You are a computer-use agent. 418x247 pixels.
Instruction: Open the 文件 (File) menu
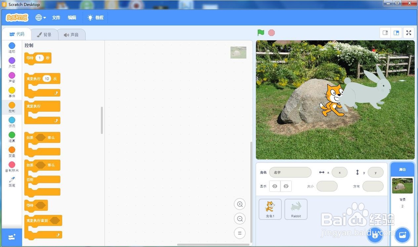coord(56,18)
